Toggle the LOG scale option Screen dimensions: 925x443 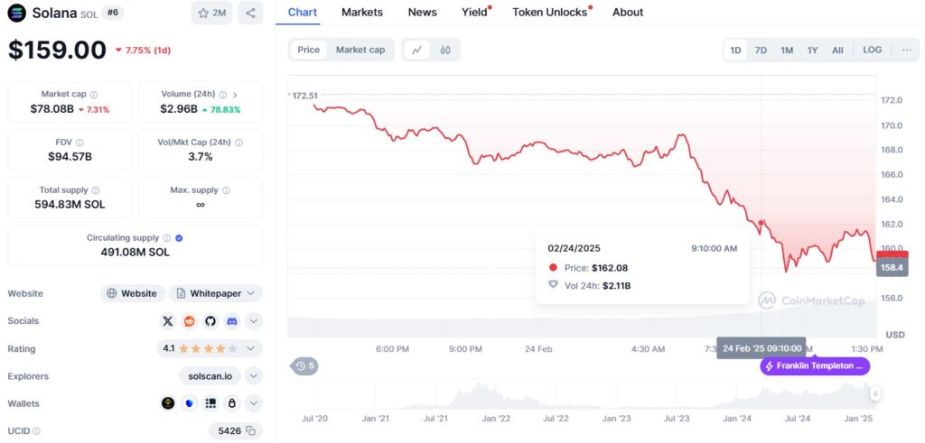872,50
